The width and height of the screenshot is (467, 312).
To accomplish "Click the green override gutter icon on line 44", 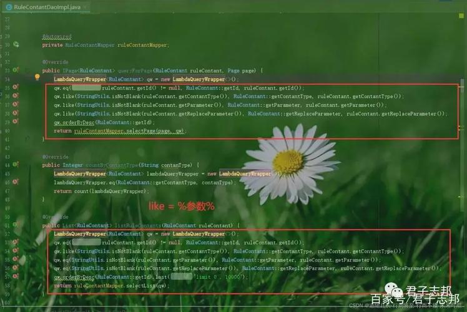I will pos(16,165).
